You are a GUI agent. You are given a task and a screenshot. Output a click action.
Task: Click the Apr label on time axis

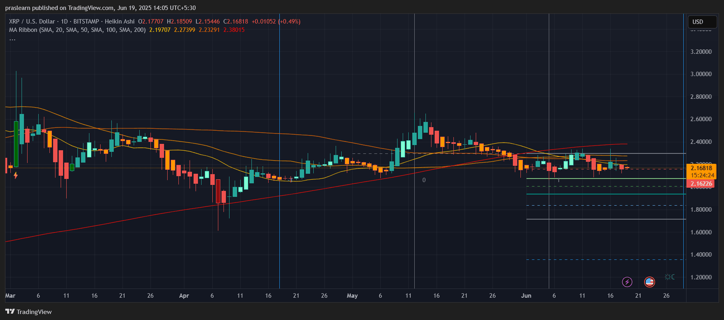point(184,296)
